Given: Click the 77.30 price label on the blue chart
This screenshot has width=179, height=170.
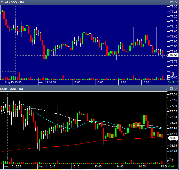Looking at the screenshot, I should [x=174, y=7].
